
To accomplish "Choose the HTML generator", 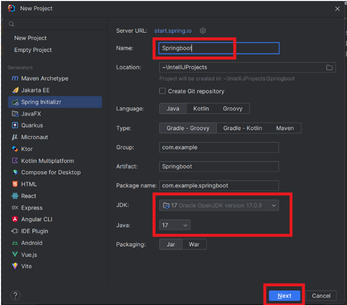I will pos(55,184).
